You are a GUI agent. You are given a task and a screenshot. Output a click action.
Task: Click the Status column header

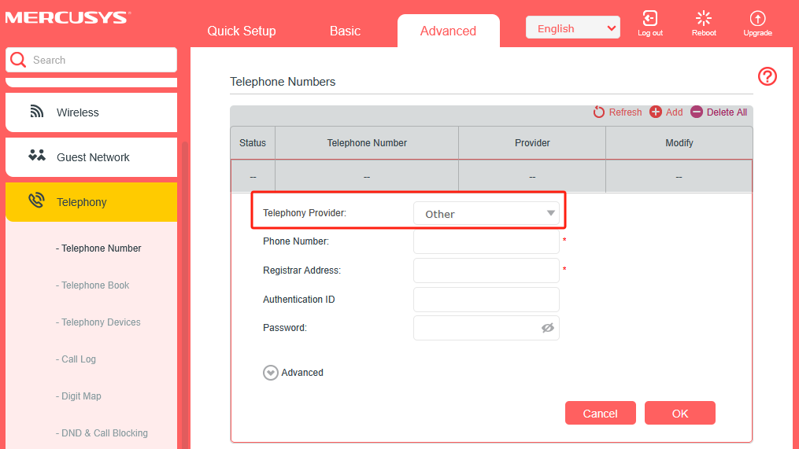coord(253,143)
